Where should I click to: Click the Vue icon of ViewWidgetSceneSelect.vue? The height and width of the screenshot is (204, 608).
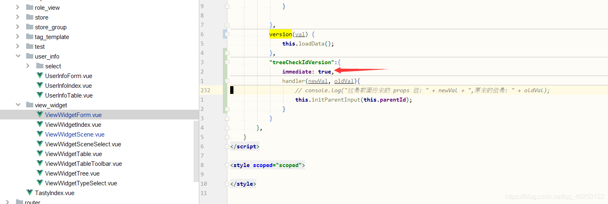point(40,144)
